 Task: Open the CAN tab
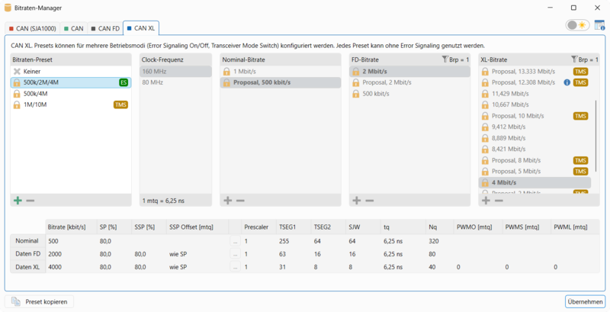(73, 28)
